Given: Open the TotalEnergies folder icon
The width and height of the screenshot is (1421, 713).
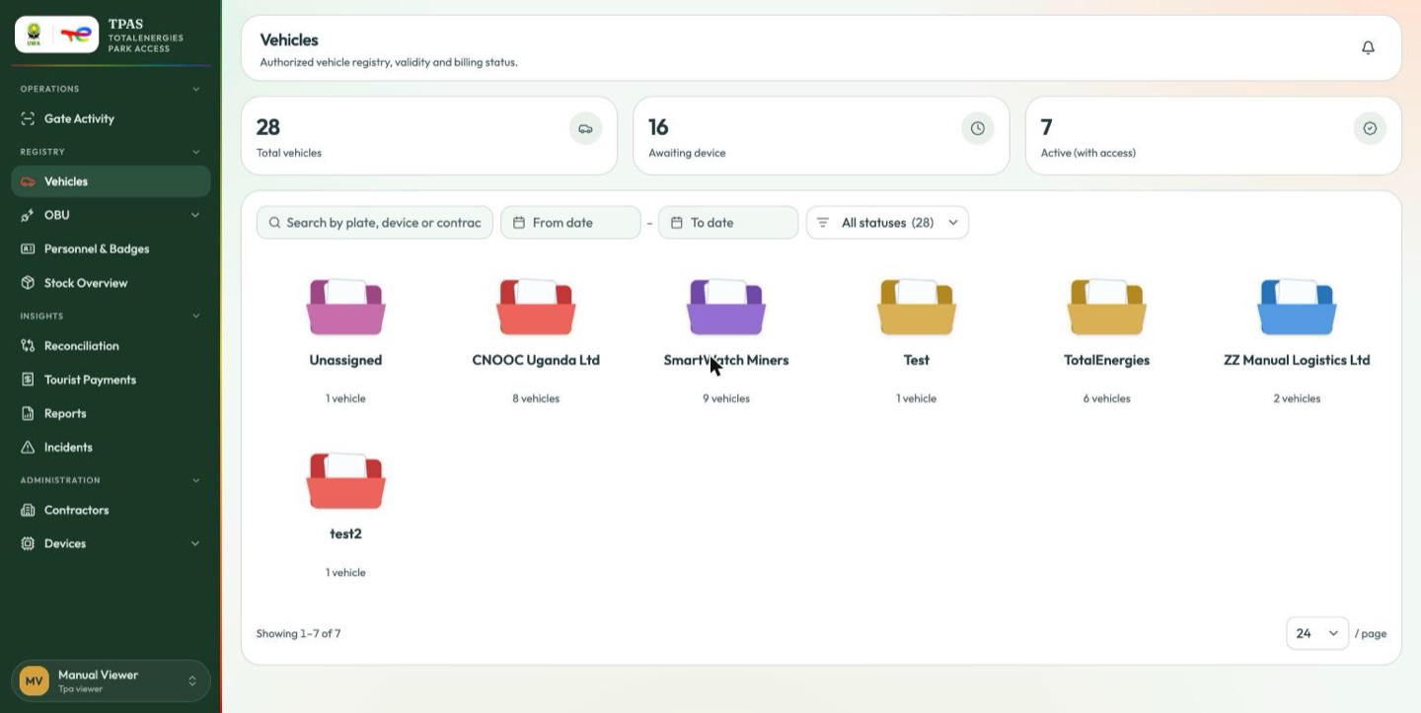Looking at the screenshot, I should coord(1107,307).
